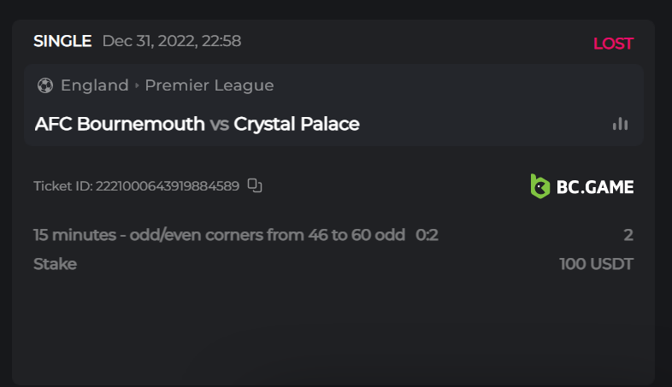Click the odd/even corners market description

(219, 235)
